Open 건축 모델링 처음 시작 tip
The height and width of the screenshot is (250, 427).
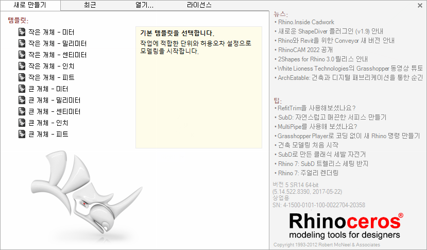click(308, 145)
